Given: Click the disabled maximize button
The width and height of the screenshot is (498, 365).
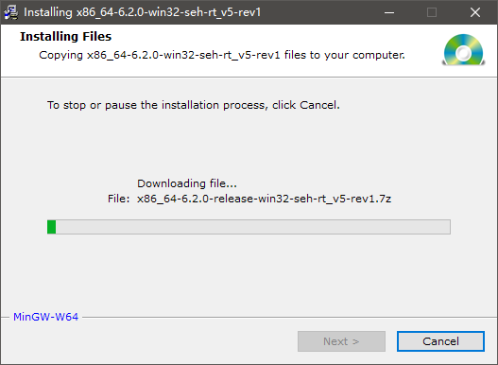Looking at the screenshot, I should click(432, 12).
